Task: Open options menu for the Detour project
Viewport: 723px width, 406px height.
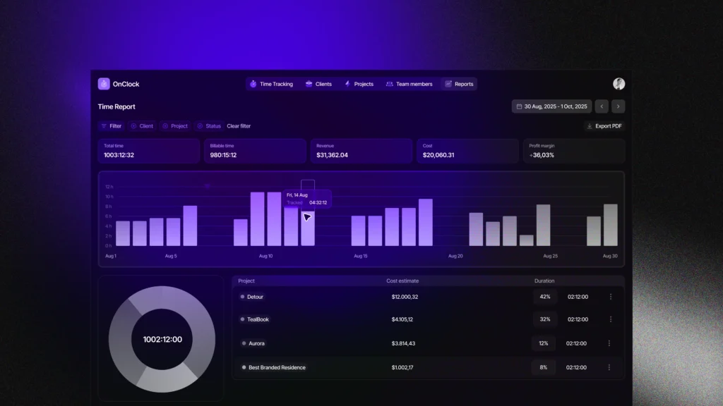Action: click(x=611, y=296)
